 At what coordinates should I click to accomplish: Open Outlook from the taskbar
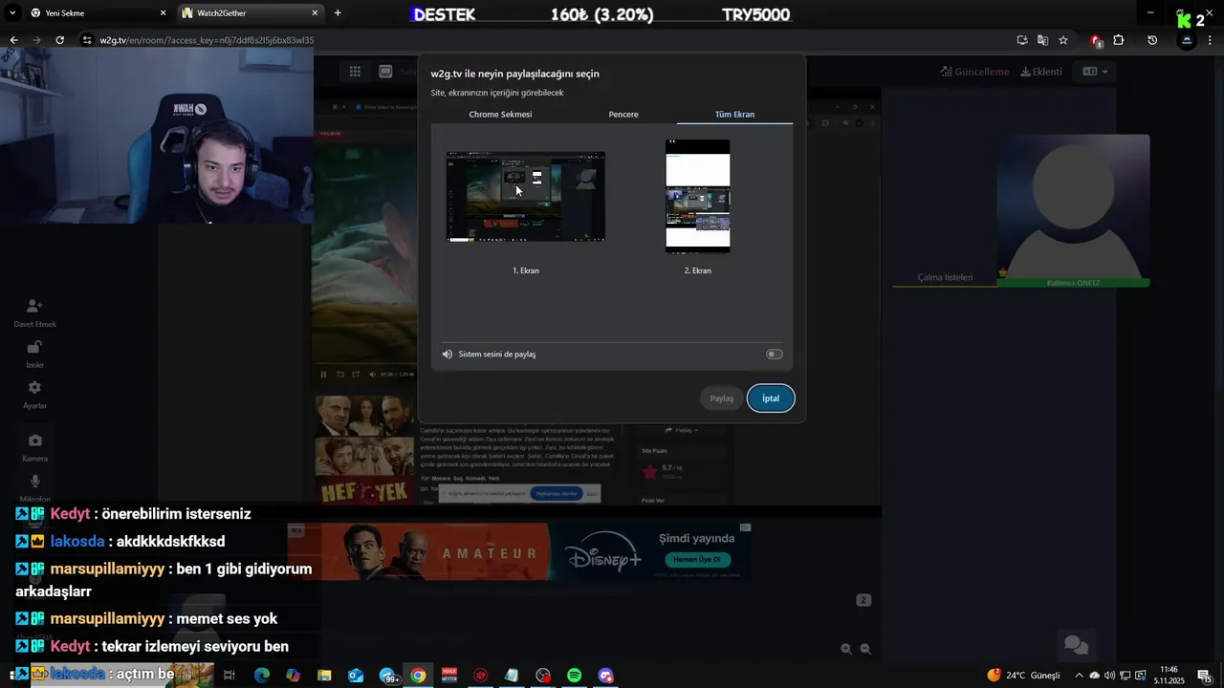point(356,676)
